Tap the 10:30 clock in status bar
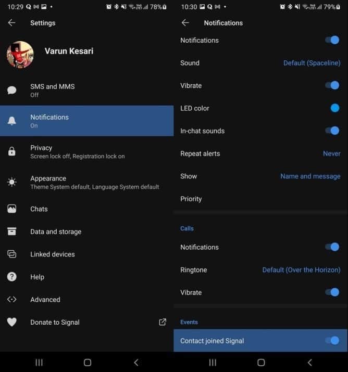348x372 pixels. pyautogui.click(x=189, y=7)
